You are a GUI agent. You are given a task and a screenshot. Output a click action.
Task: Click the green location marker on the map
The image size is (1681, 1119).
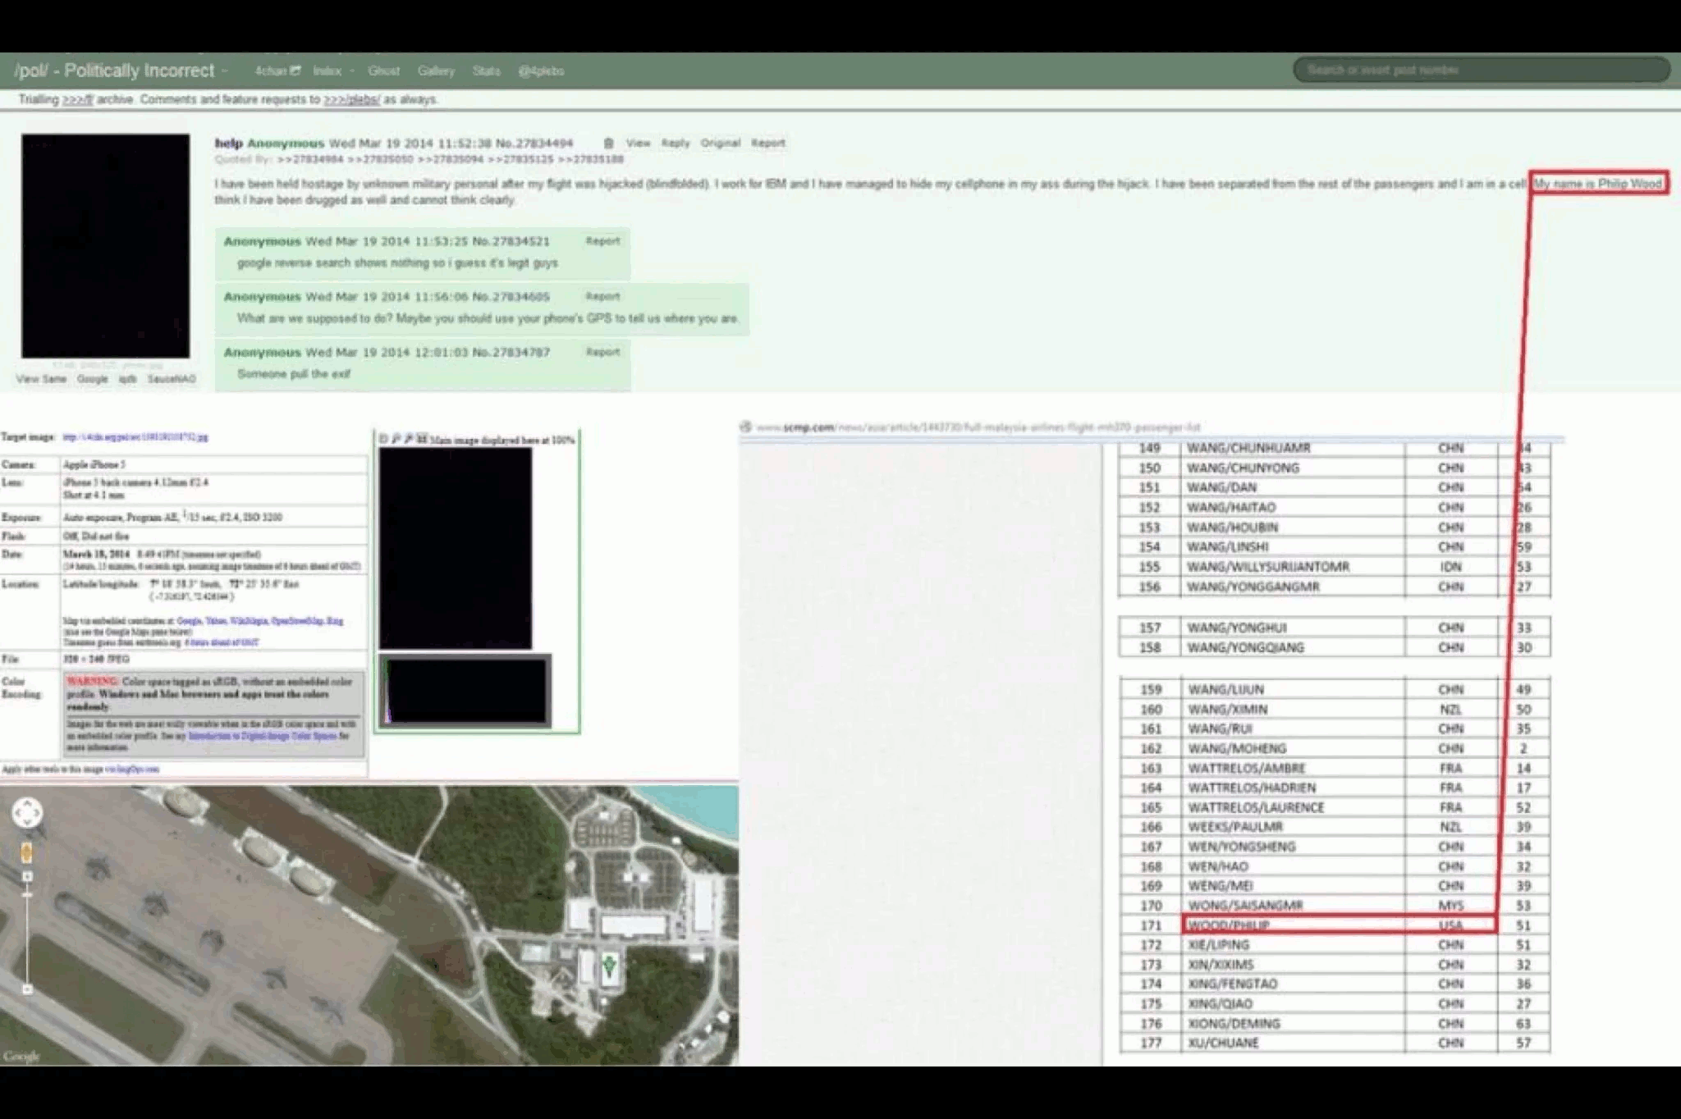point(609,965)
